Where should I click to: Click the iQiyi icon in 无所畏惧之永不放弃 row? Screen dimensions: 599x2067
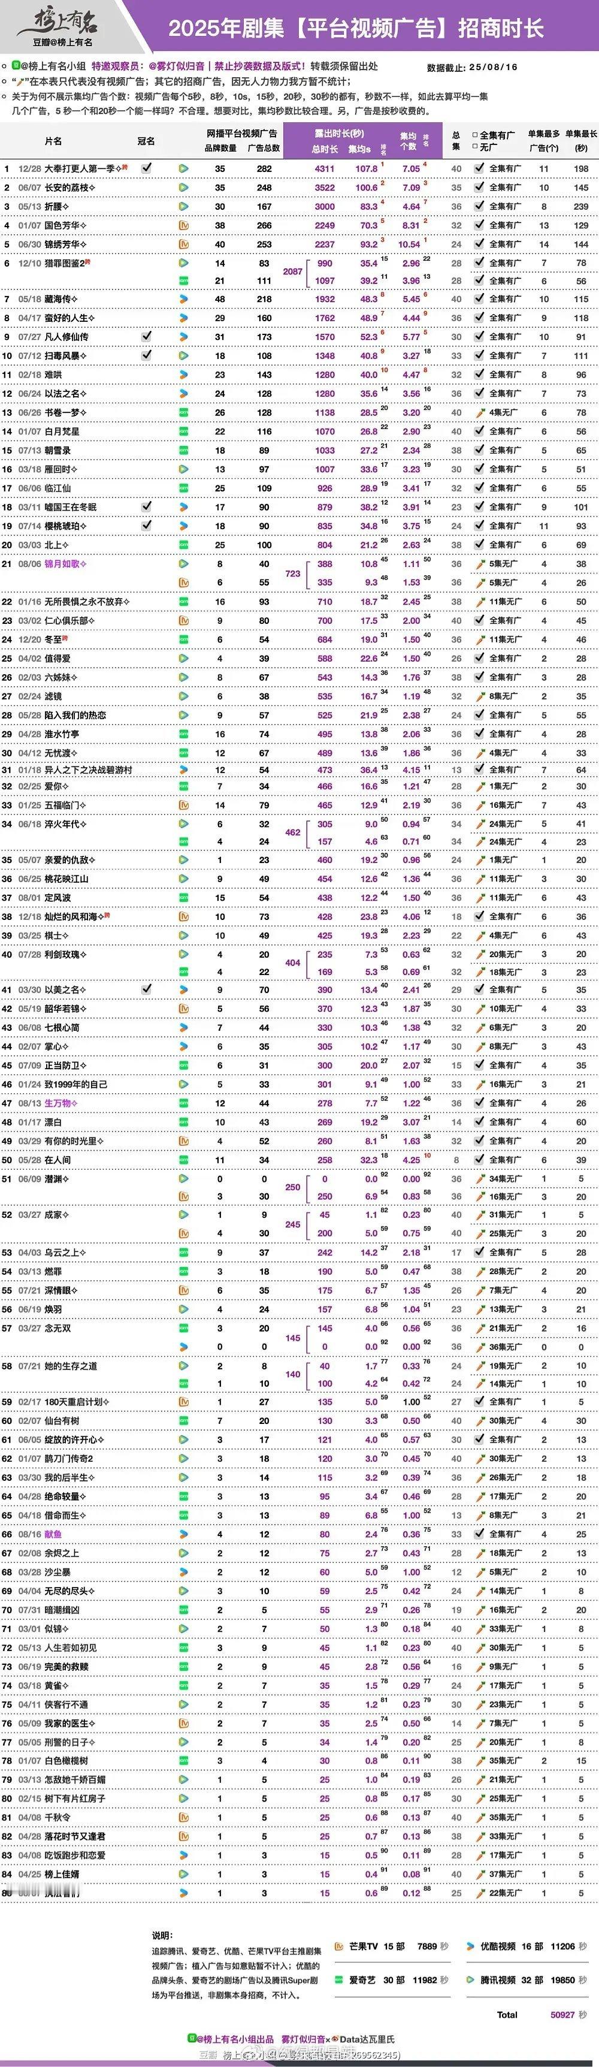click(184, 601)
